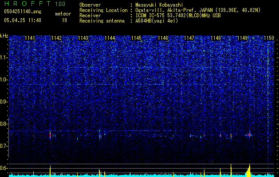Screen dimensions: 279x177
Task: Click the 1146 time marker
Action: [x=163, y=38]
